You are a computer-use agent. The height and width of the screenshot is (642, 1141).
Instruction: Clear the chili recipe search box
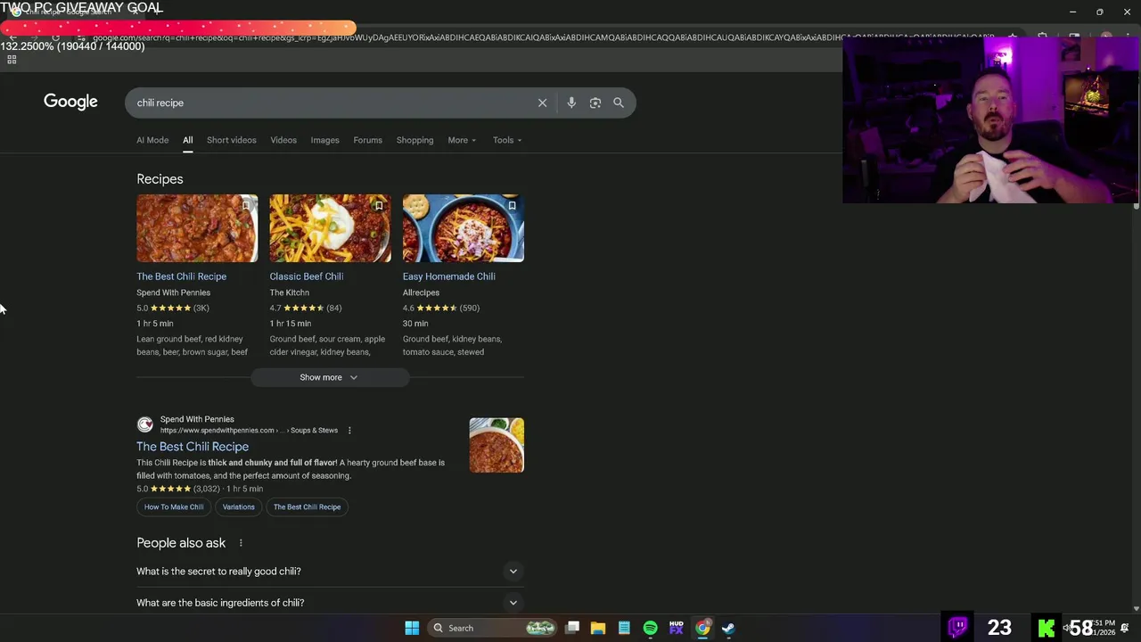click(542, 103)
